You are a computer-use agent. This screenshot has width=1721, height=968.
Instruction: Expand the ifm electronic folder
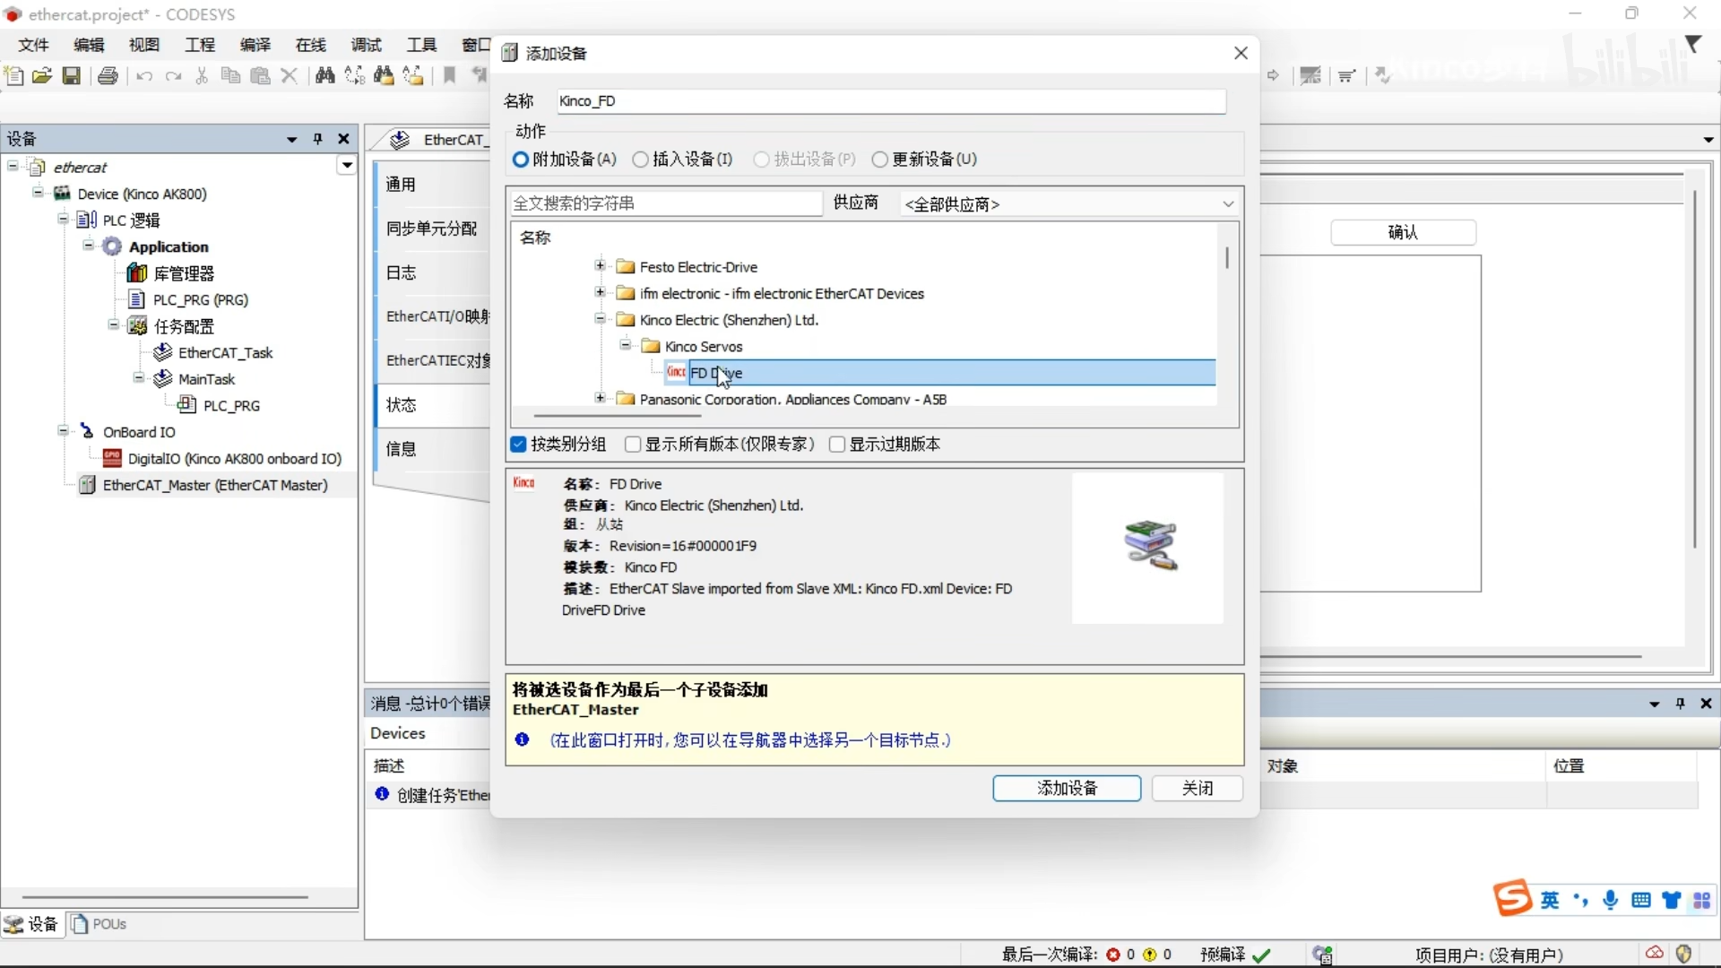[600, 292]
